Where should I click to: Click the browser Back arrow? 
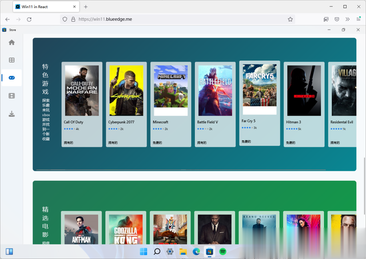tap(7, 19)
